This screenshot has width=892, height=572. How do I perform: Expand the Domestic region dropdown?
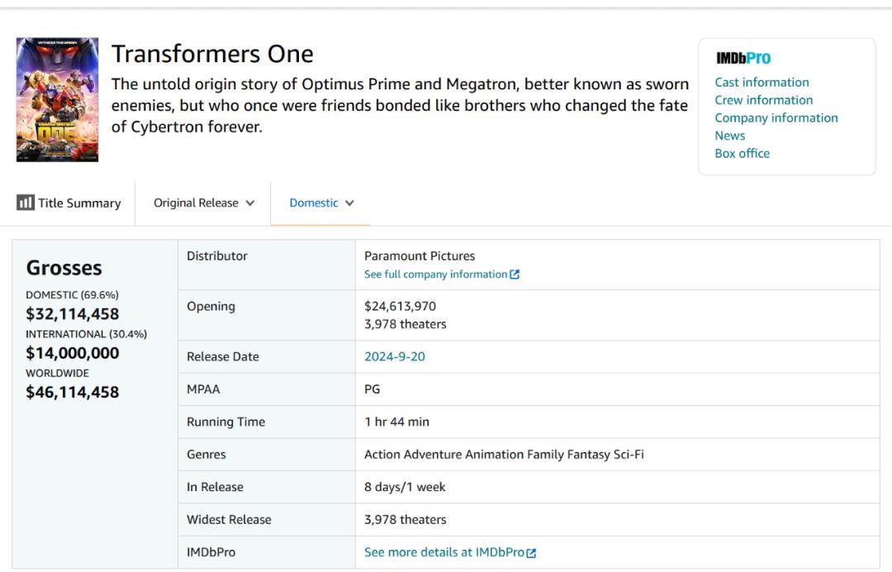pyautogui.click(x=320, y=203)
